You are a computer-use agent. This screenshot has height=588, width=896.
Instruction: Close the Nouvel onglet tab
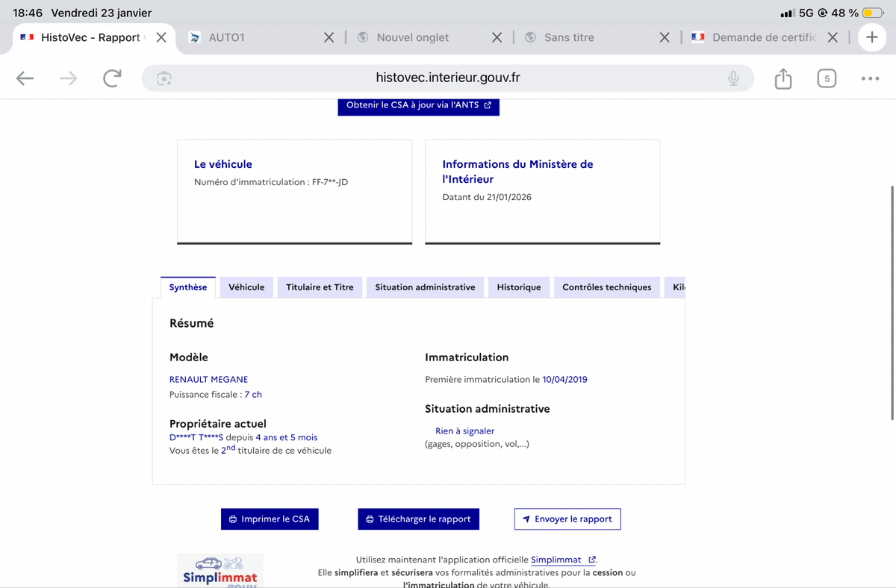[497, 37]
